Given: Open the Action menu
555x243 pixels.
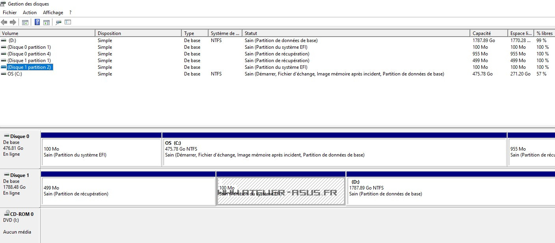Looking at the screenshot, I should pos(30,13).
